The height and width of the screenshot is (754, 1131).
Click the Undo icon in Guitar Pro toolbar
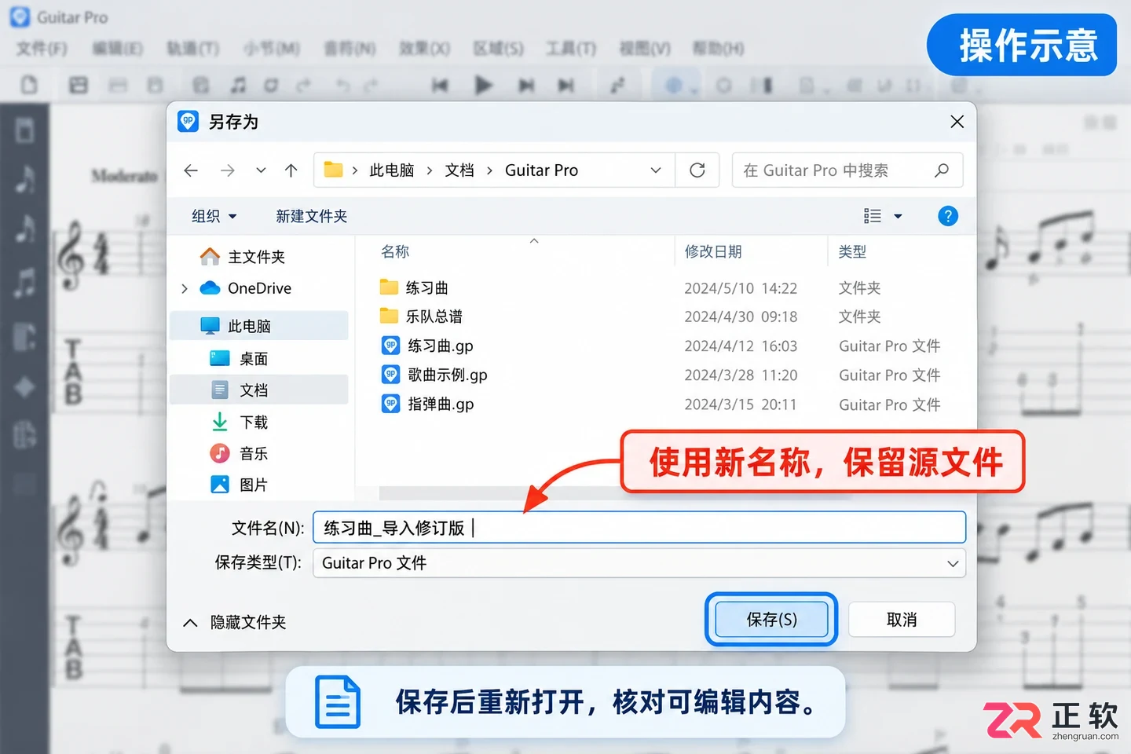(x=342, y=85)
